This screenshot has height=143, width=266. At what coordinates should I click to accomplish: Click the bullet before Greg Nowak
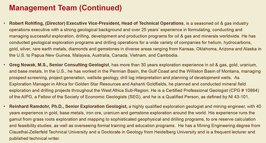point(4,65)
